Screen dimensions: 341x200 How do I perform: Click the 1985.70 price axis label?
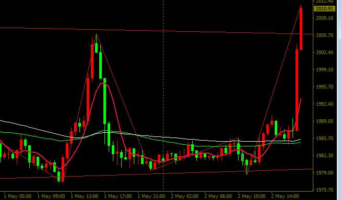pyautogui.click(x=324, y=138)
